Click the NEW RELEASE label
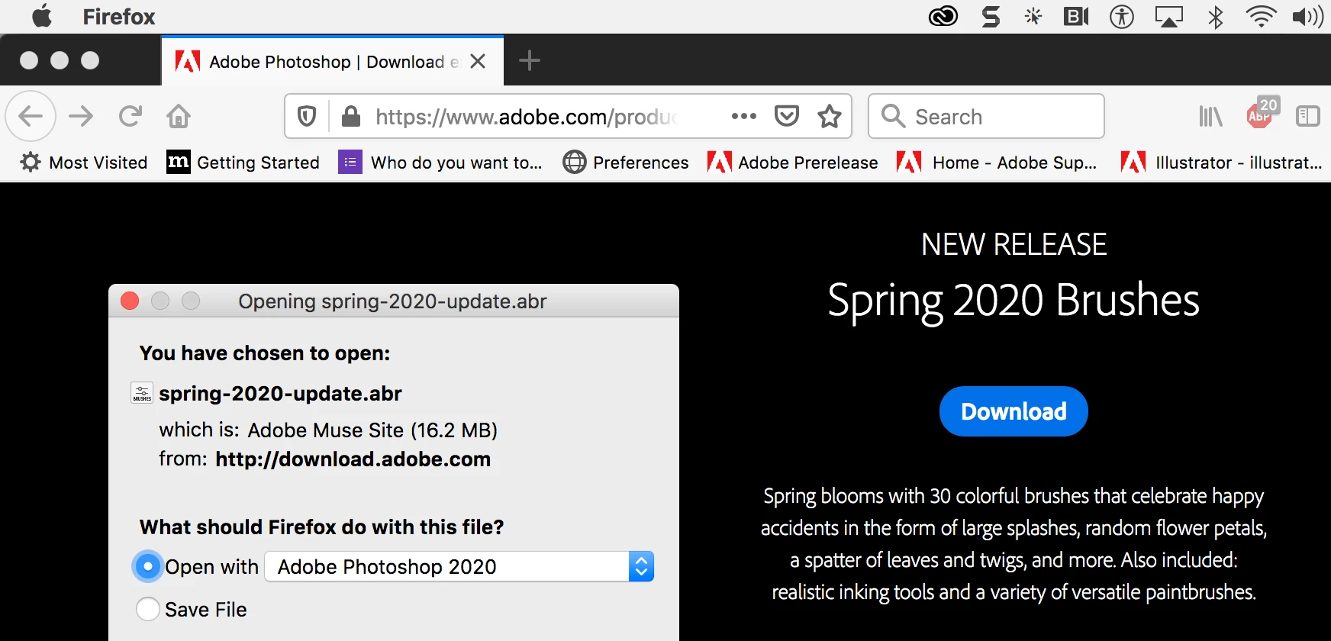The image size is (1331, 641). (x=1014, y=245)
